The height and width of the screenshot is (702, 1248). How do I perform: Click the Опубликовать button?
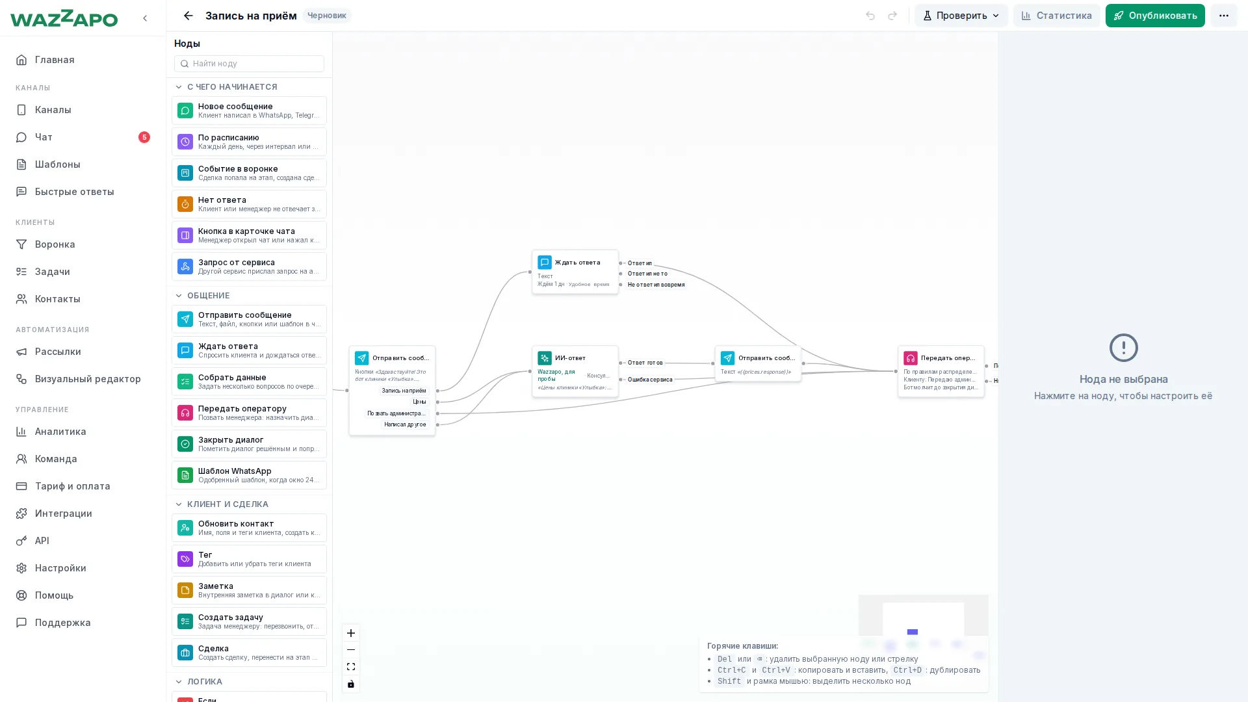[1154, 16]
